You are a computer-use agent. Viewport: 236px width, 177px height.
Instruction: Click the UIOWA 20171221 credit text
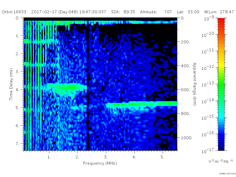click(x=227, y=173)
